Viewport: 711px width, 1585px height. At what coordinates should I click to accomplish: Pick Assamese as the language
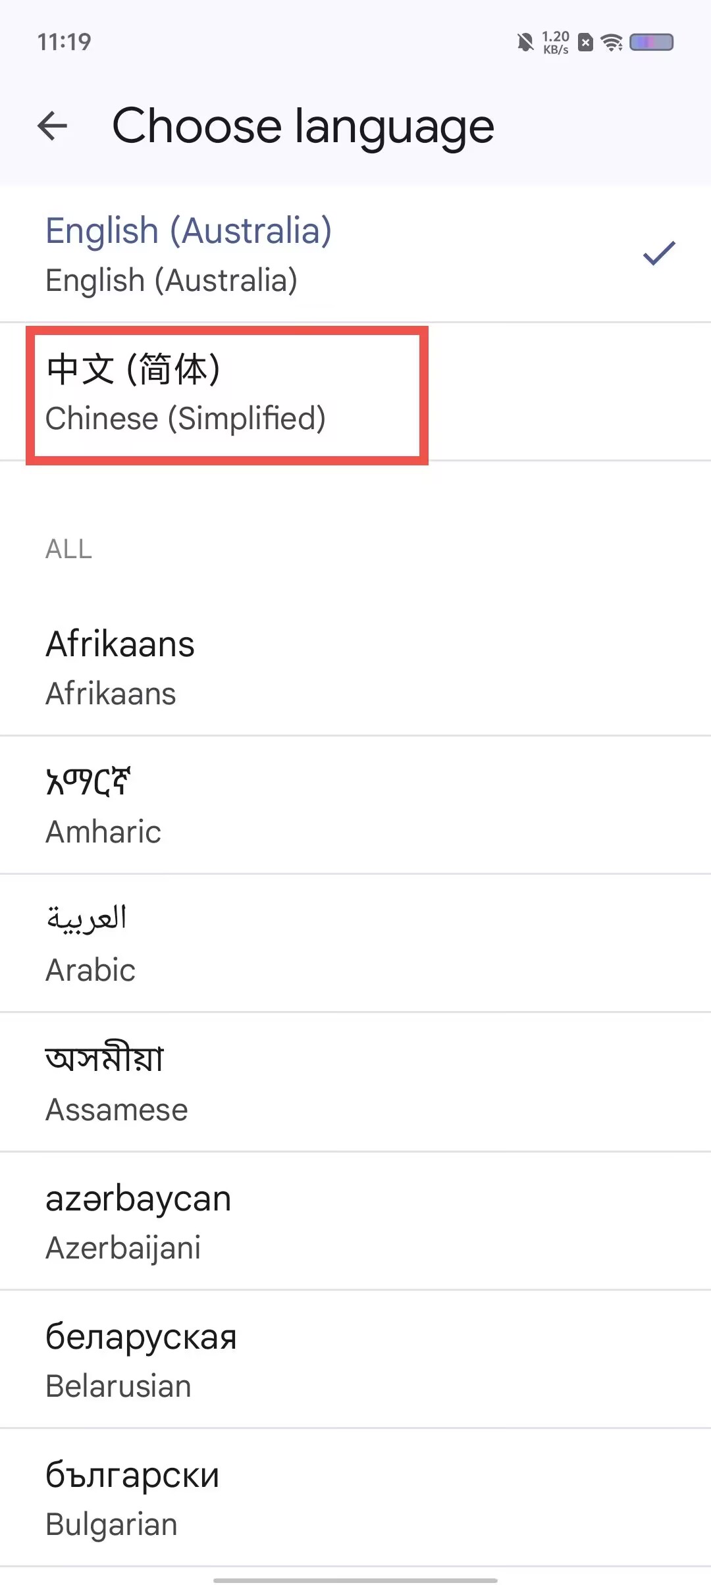pos(355,1083)
